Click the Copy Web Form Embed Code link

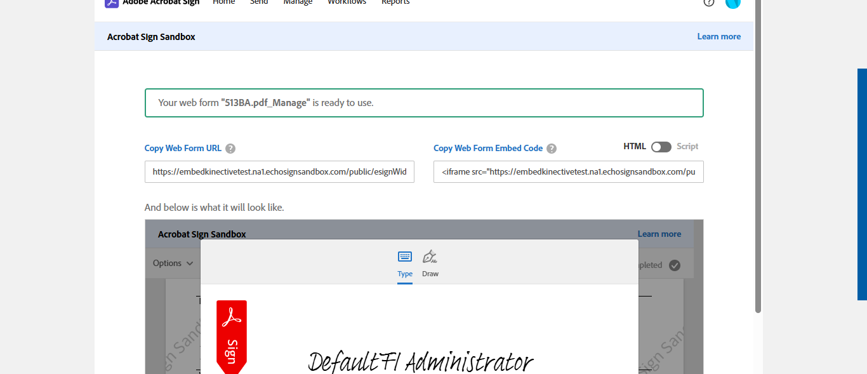coord(488,148)
